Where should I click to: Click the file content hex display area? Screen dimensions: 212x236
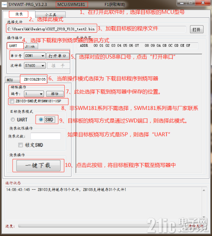click(x=139, y=113)
